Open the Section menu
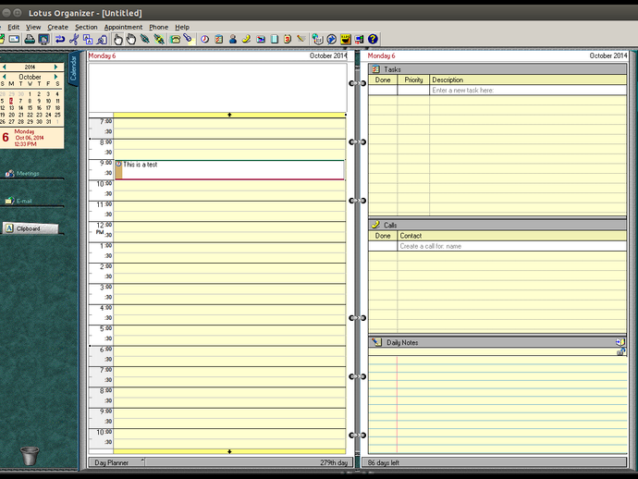638x479 pixels. (x=86, y=27)
